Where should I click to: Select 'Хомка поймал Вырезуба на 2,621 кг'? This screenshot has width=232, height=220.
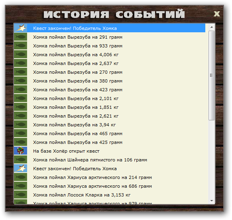tap(110, 116)
